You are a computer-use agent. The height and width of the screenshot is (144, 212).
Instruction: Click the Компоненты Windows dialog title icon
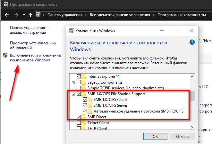click(71, 31)
